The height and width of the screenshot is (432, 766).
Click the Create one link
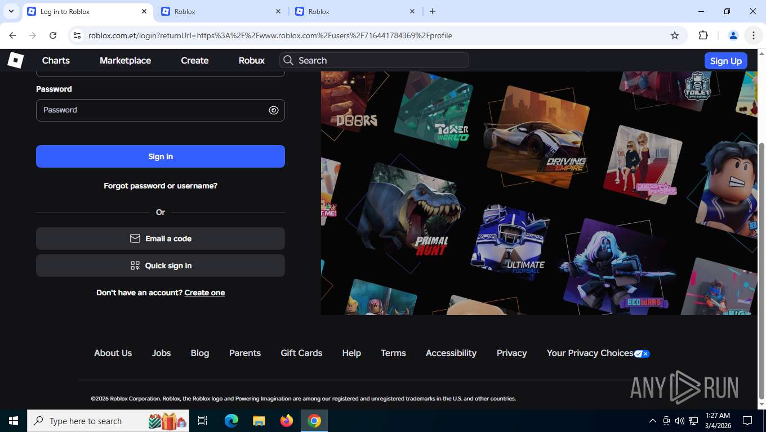point(204,292)
